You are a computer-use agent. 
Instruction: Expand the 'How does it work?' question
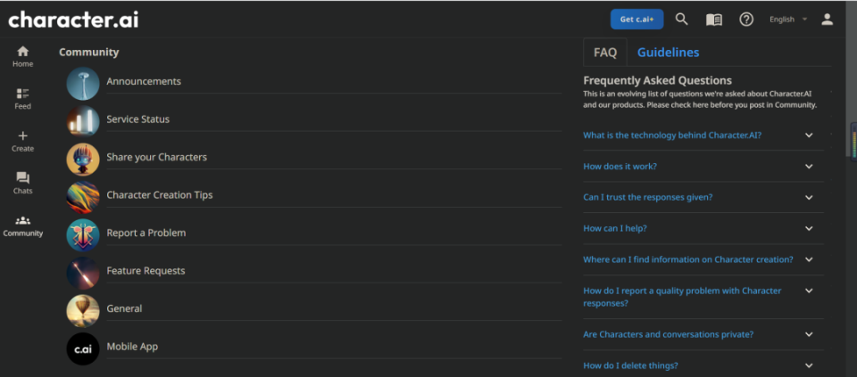point(703,167)
